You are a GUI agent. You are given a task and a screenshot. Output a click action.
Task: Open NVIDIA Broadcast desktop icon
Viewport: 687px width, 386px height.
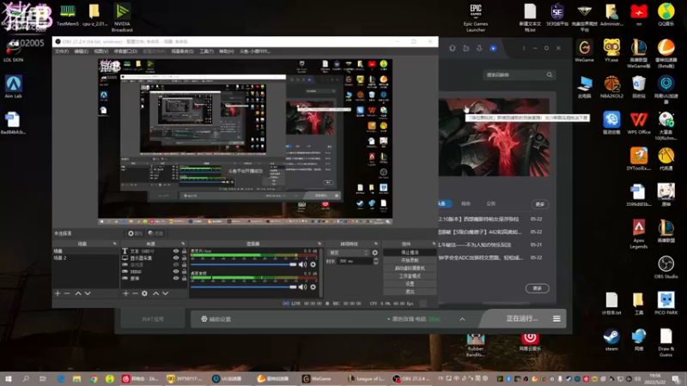[122, 17]
